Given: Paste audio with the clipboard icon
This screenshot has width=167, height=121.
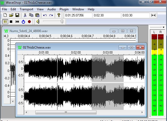Looking at the screenshot, I should point(37,15).
